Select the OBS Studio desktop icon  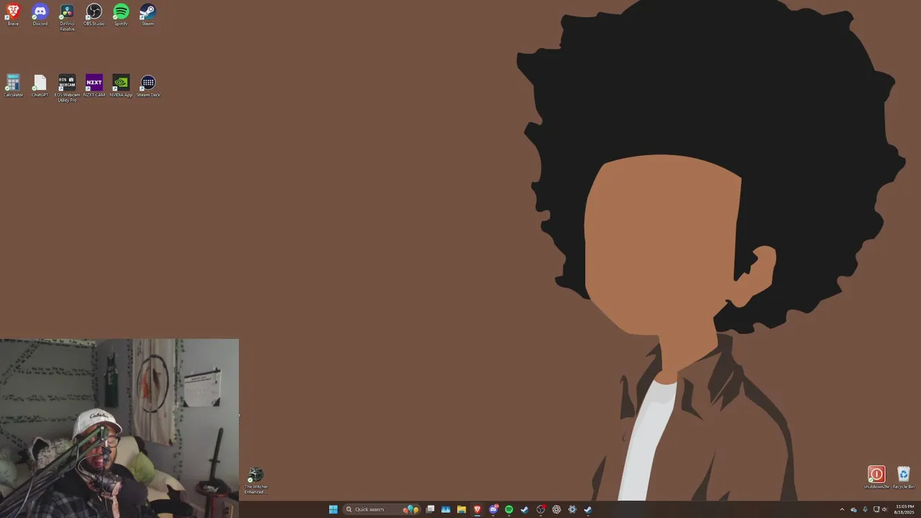coord(94,14)
